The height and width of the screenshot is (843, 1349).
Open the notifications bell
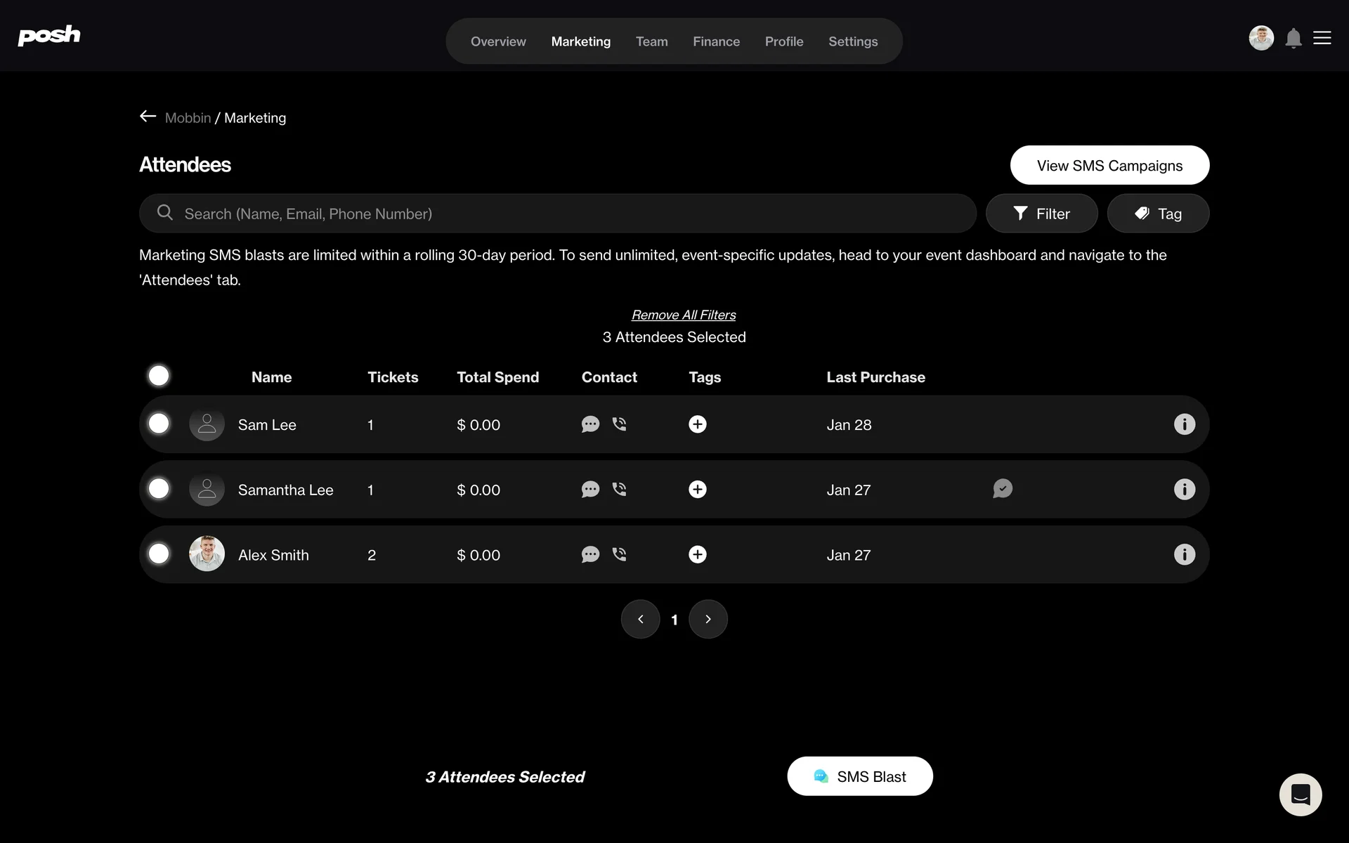tap(1293, 39)
